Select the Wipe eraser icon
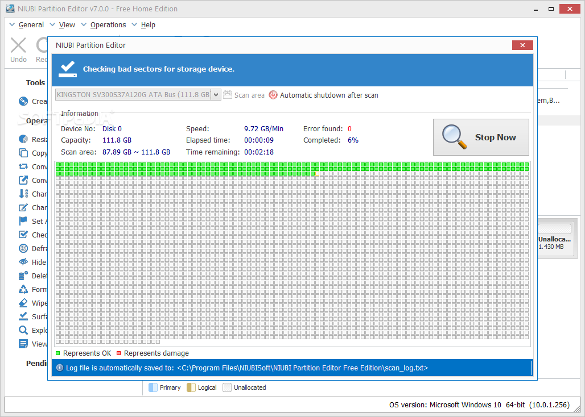585x417 pixels. coord(23,303)
